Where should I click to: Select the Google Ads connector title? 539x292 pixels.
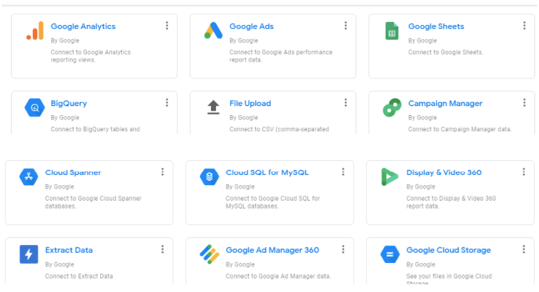tap(251, 26)
